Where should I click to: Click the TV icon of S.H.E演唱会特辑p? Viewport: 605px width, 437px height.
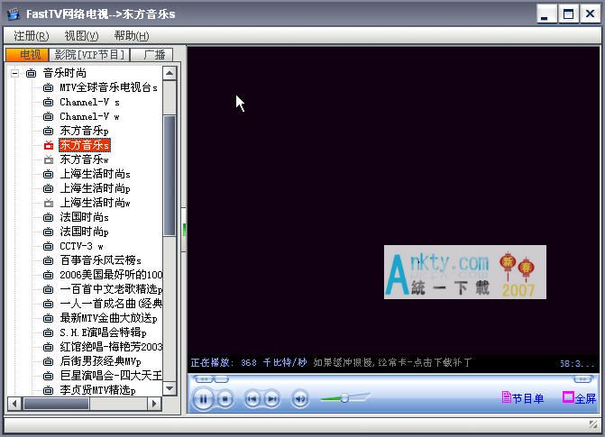[x=48, y=332]
